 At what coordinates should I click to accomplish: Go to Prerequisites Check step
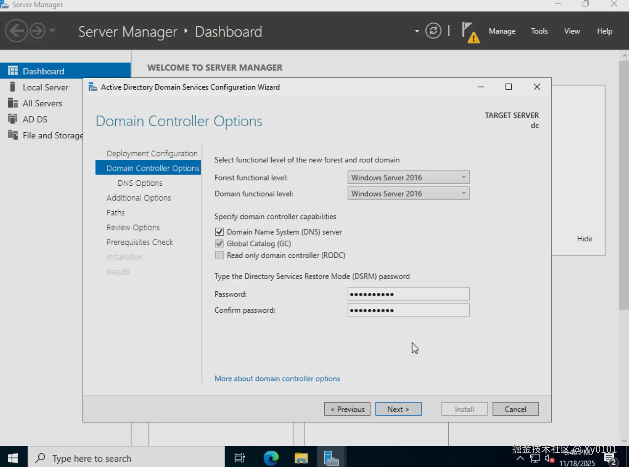point(140,242)
